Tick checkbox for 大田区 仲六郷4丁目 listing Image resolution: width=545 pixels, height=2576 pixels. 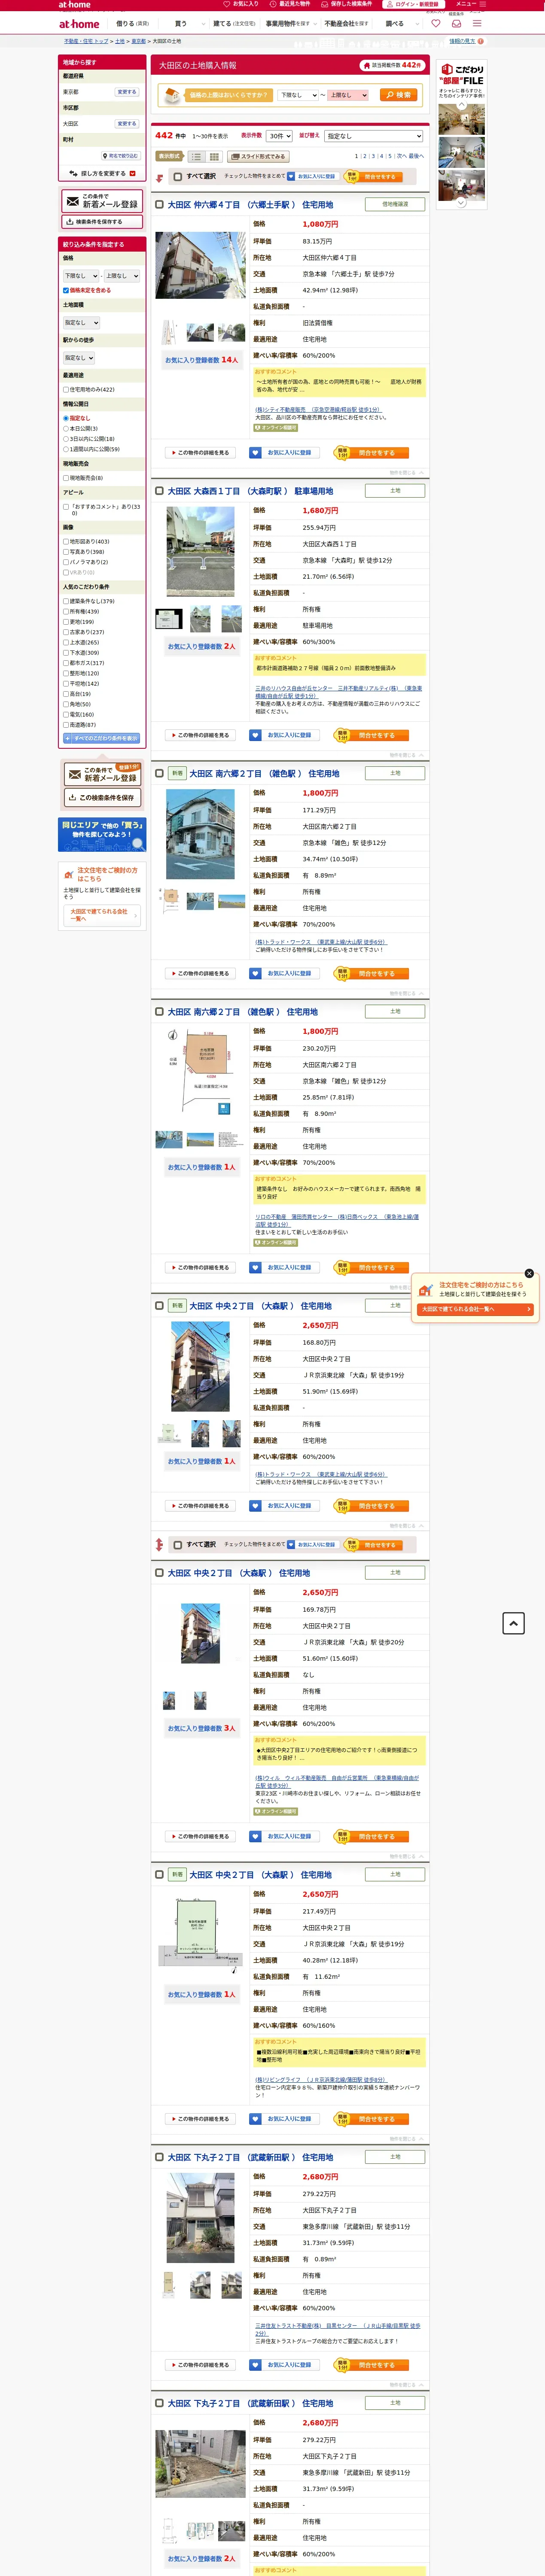159,204
